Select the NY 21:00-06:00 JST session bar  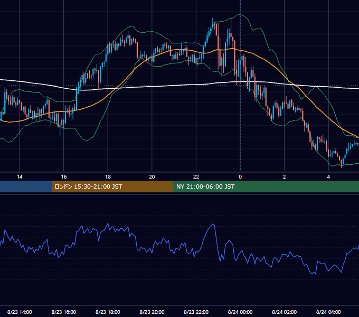point(266,187)
